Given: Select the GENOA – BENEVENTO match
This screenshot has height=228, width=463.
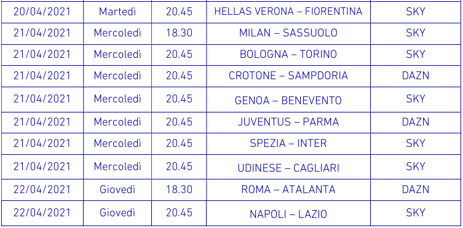Looking at the screenshot, I should point(288,101).
